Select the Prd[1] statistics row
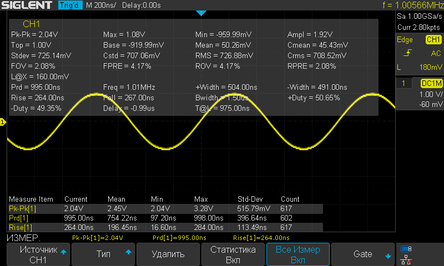444x266 pixels. (165, 218)
